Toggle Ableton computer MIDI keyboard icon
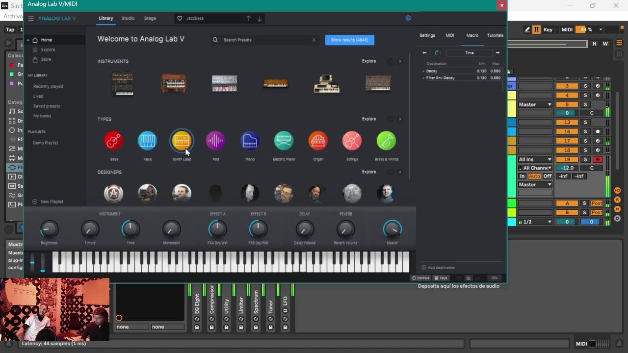 coord(536,29)
